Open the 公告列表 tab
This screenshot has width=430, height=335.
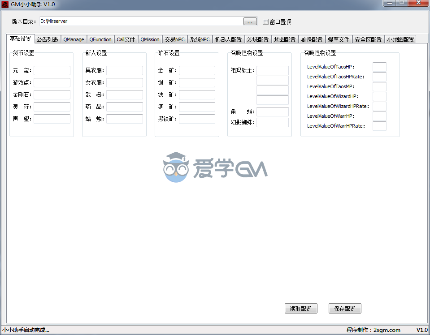48,39
